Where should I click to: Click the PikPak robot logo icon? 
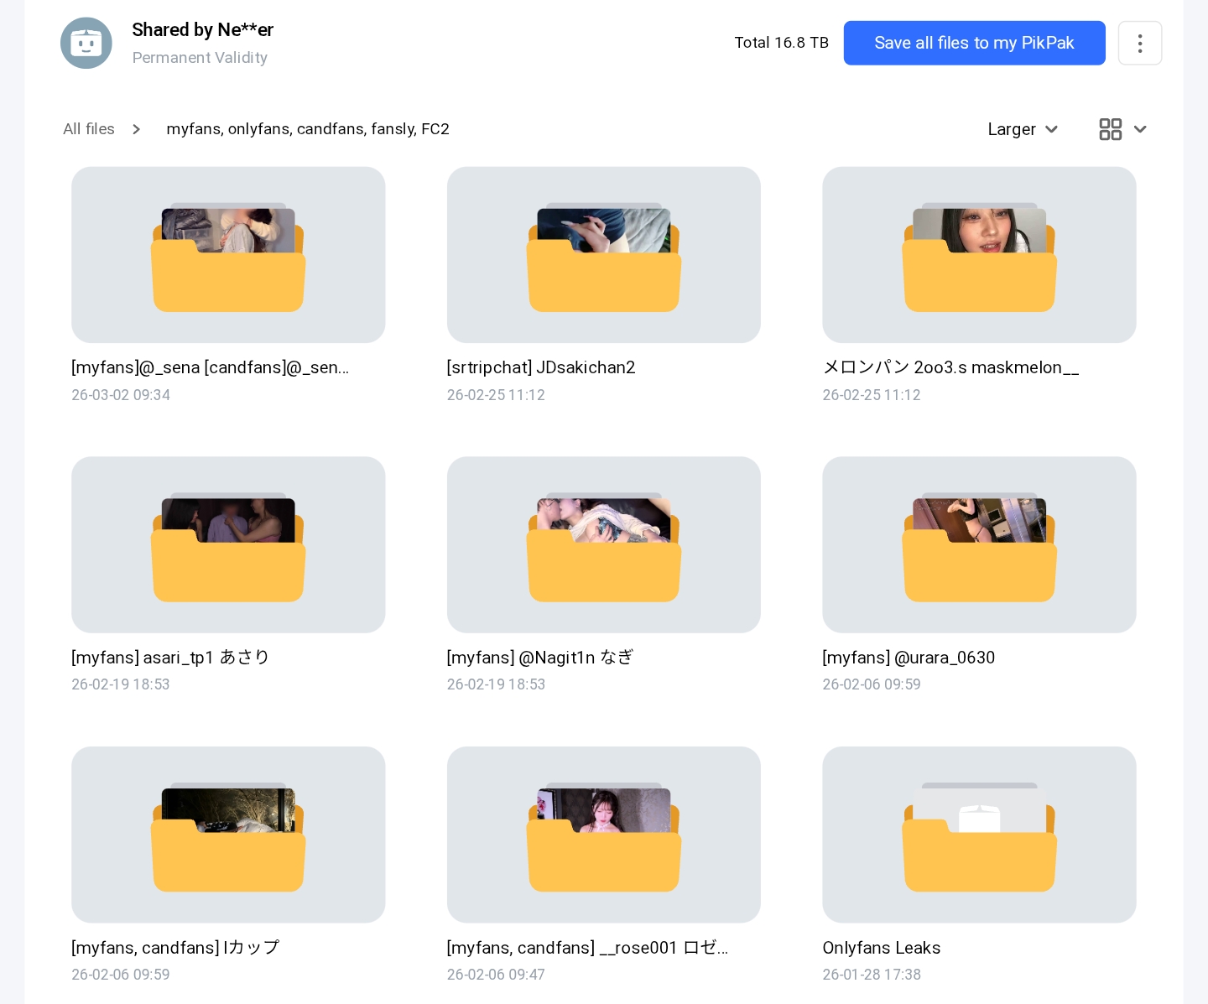click(86, 43)
